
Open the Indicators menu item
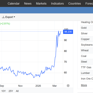pos(57,4)
